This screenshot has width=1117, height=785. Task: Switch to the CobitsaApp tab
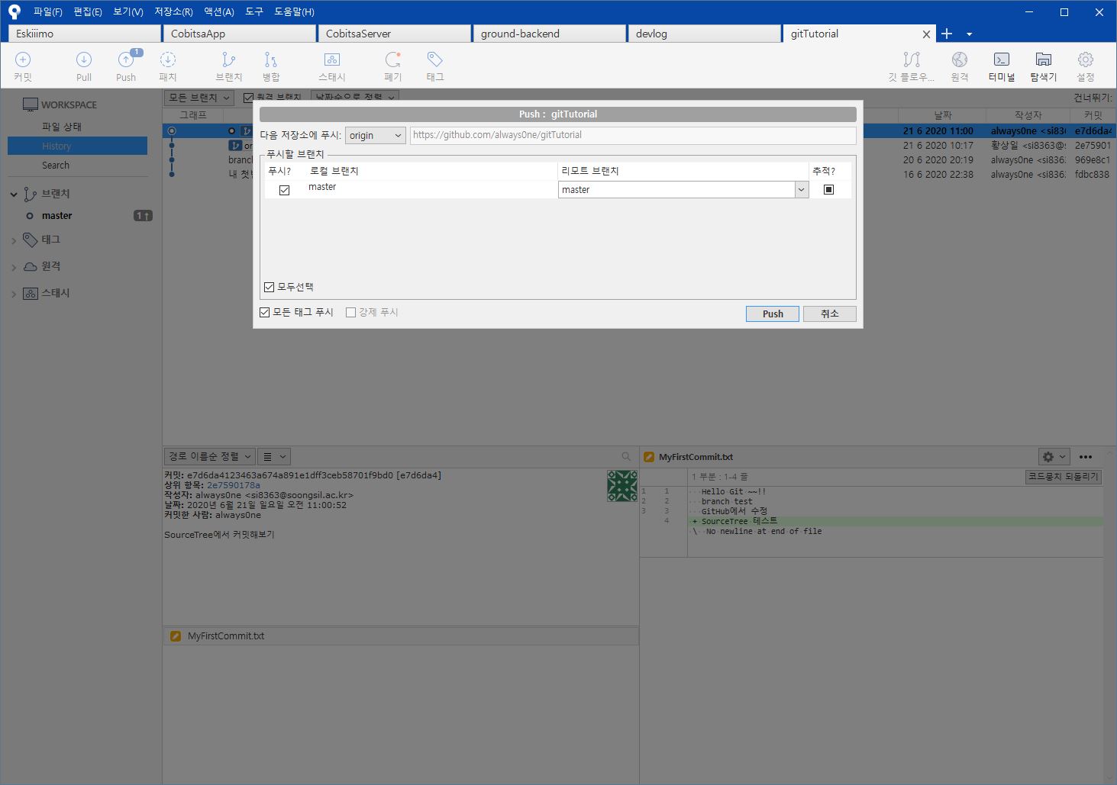(x=240, y=34)
